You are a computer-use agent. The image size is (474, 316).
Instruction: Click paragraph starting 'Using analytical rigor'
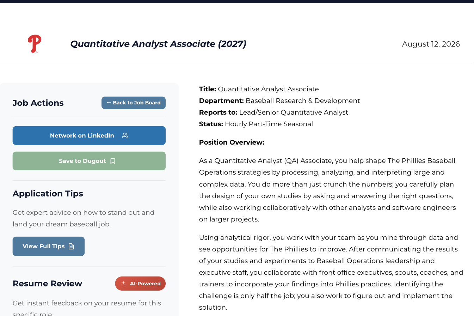click(331, 272)
